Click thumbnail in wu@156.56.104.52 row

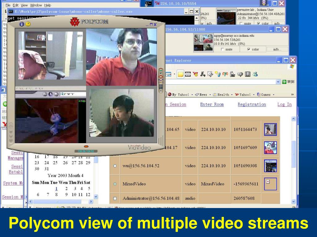click(x=271, y=166)
